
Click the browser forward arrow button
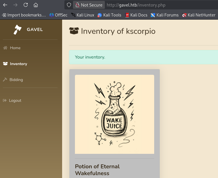click(15, 5)
